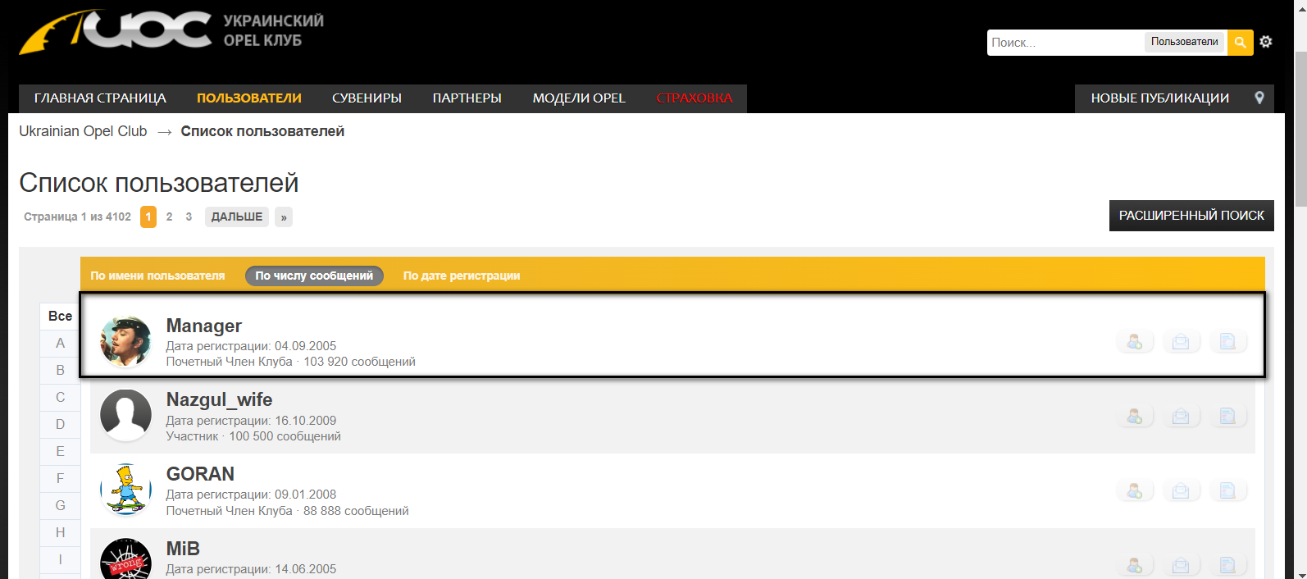Open ПАРТНЕРЫ menu item
Image resolution: width=1307 pixels, height=579 pixels.
click(x=467, y=98)
